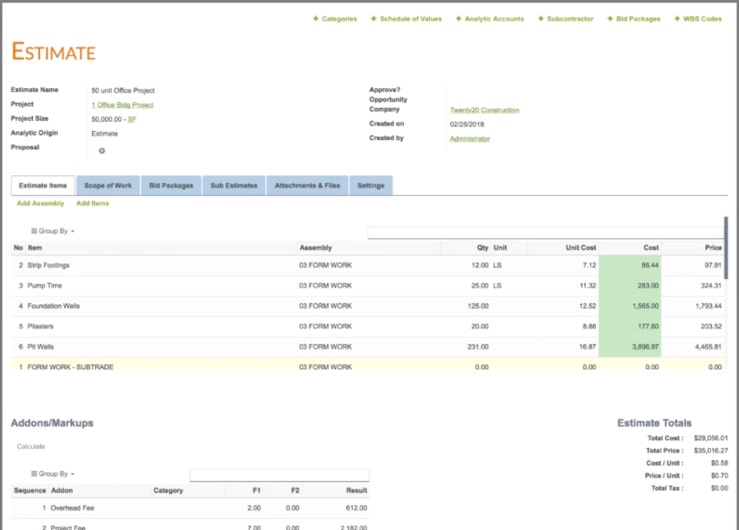Click the Created on date 02/25/2018
The width and height of the screenshot is (739, 530).
click(x=466, y=124)
